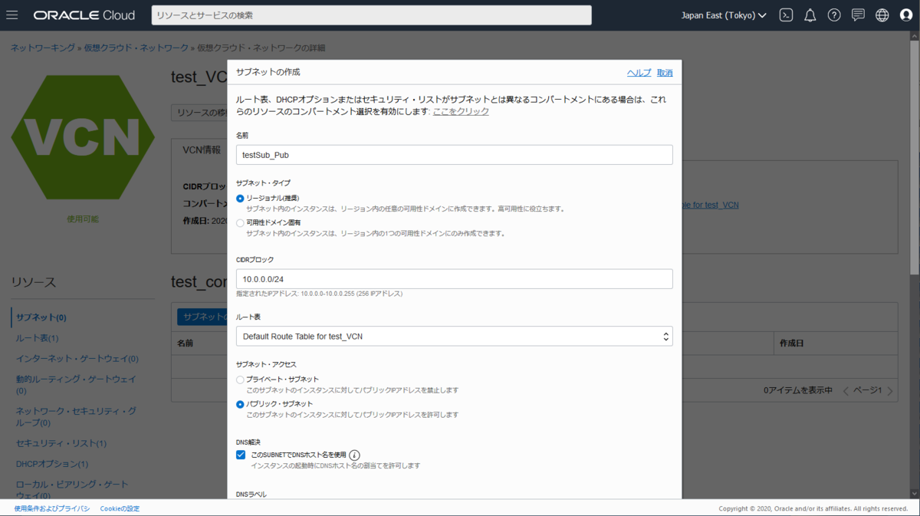Click the CIDR block field 10.0.0.0/24
The height and width of the screenshot is (516, 920).
(455, 279)
